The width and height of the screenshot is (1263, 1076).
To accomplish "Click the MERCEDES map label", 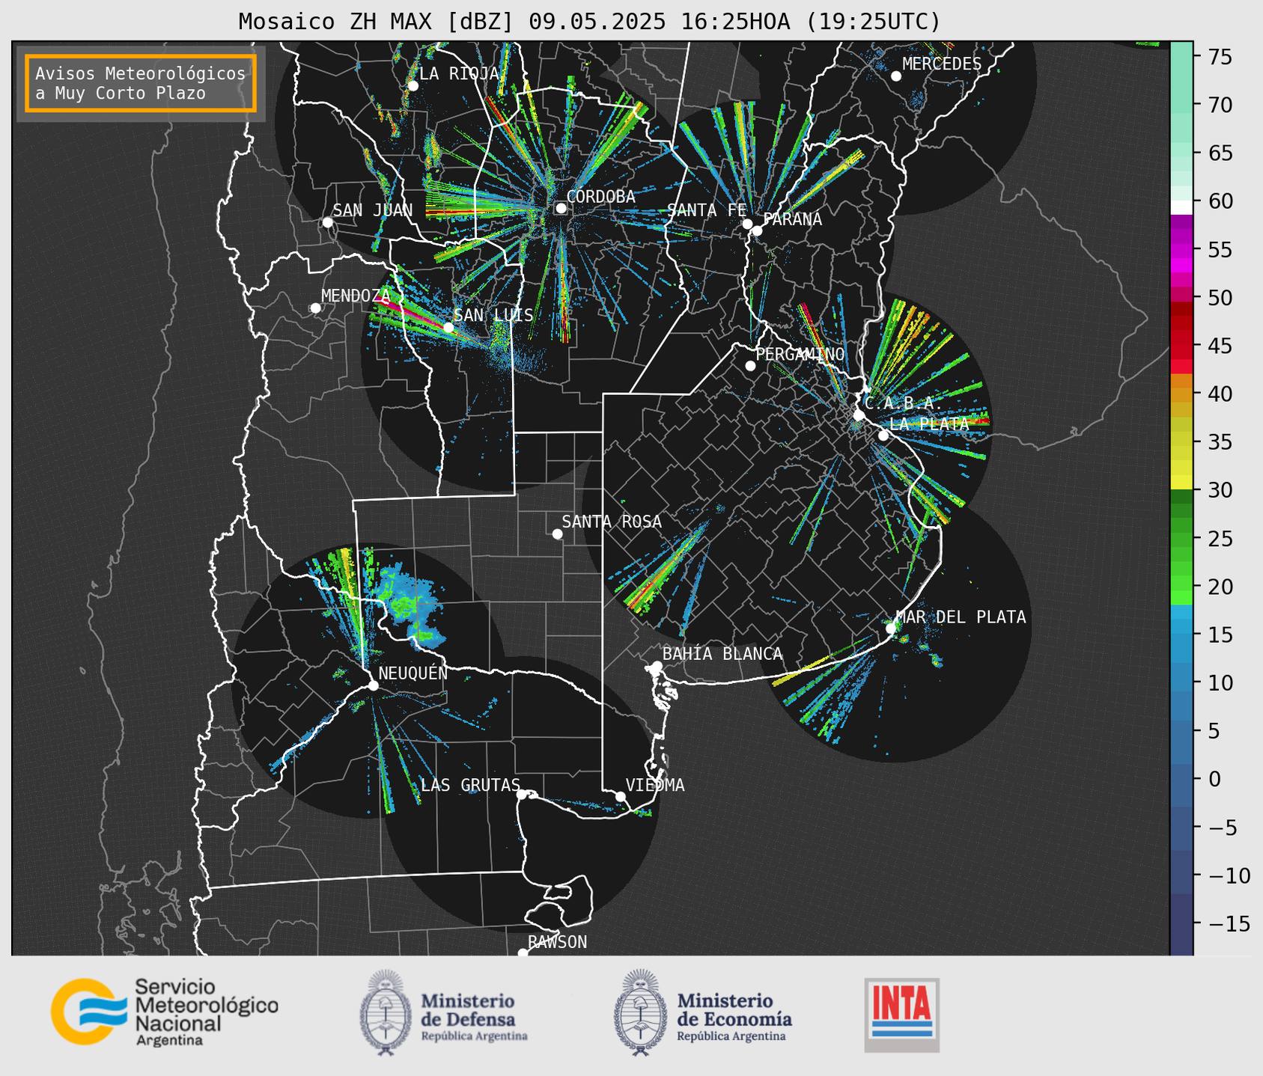I will [942, 64].
